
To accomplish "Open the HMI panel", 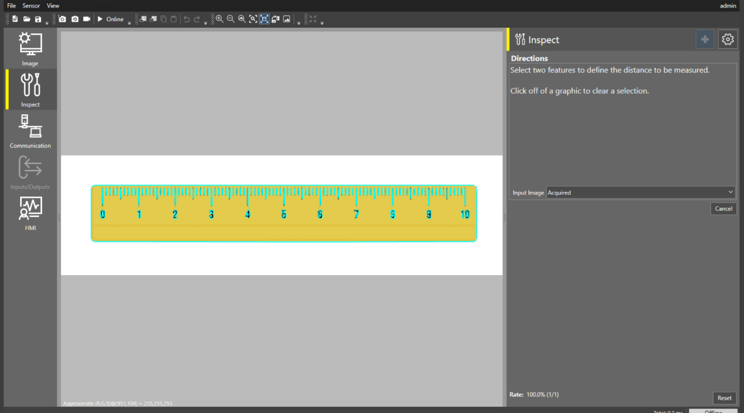I will (29, 213).
